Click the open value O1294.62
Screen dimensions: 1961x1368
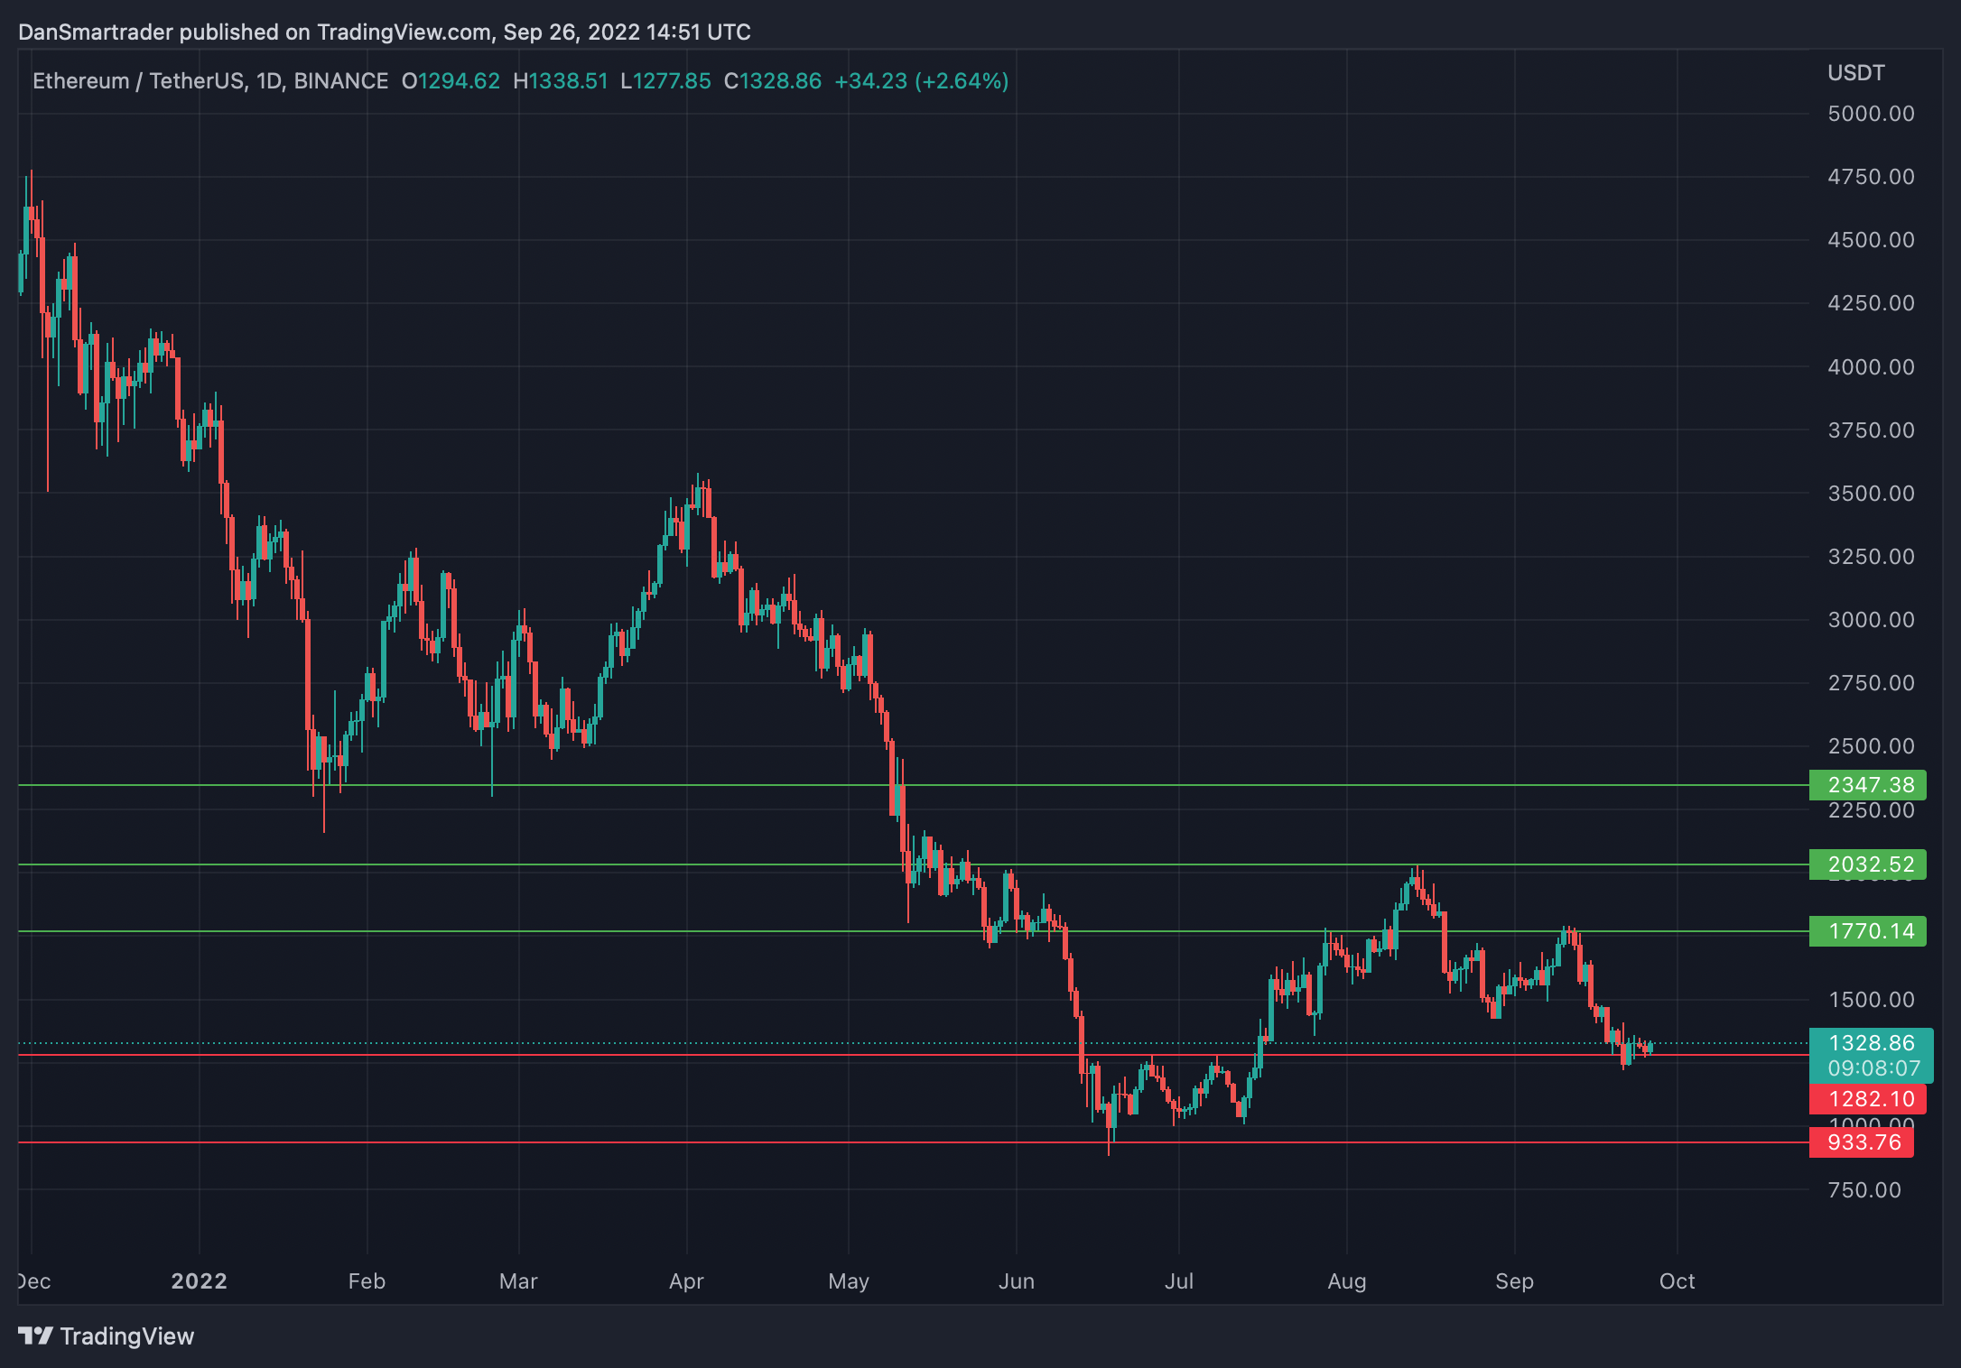(x=451, y=81)
